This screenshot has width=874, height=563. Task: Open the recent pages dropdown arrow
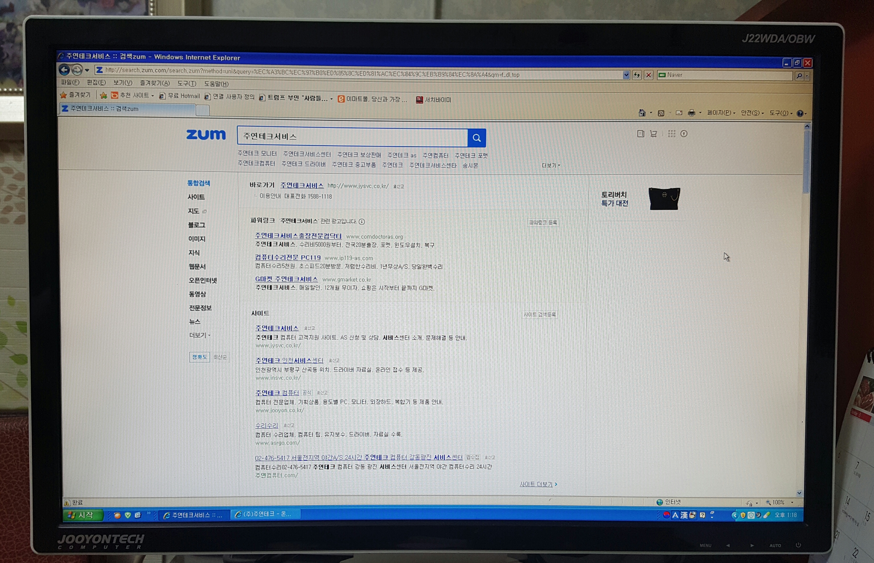[87, 70]
